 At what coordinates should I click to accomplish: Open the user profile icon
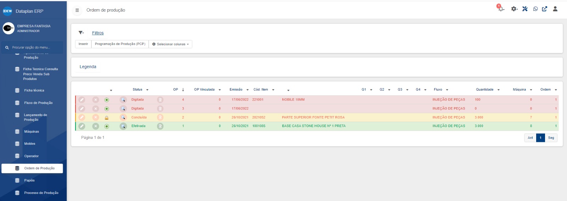(555, 9)
